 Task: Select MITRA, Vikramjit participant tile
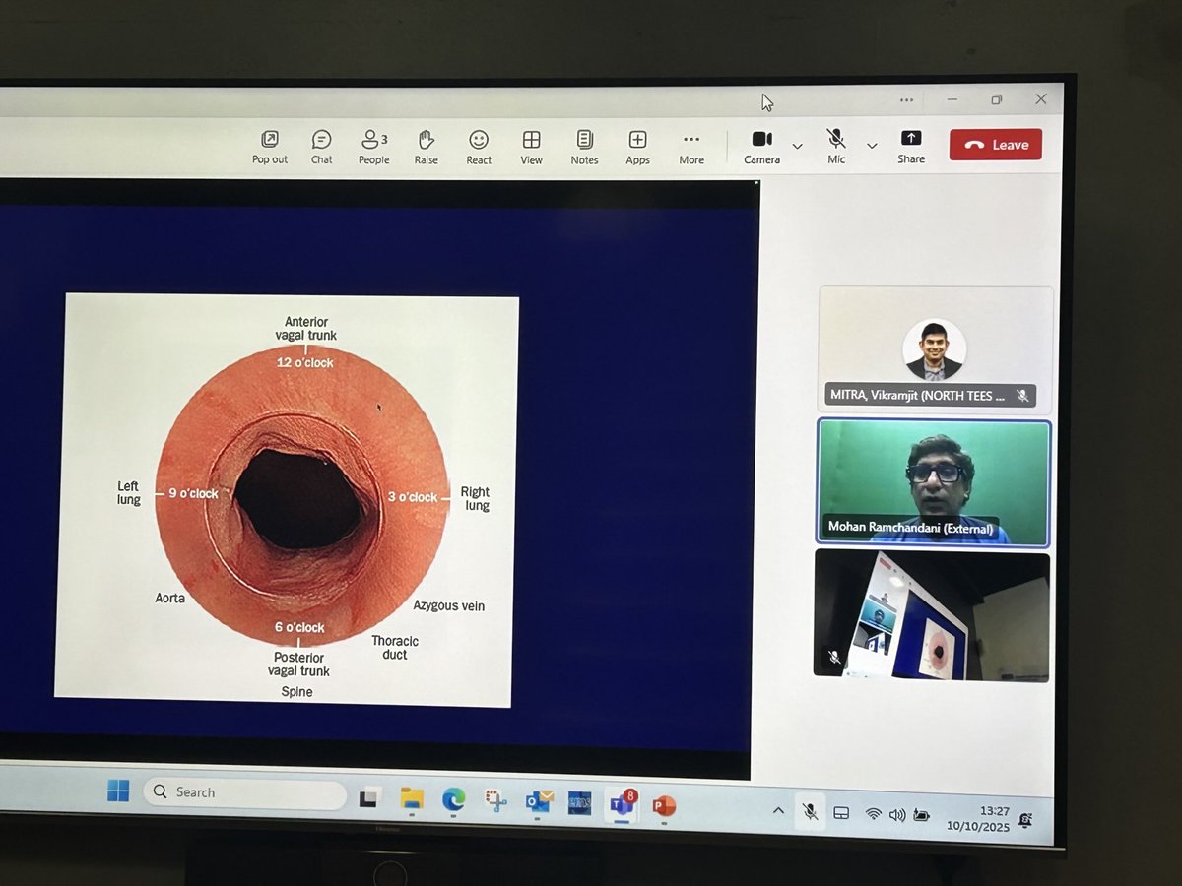935,349
